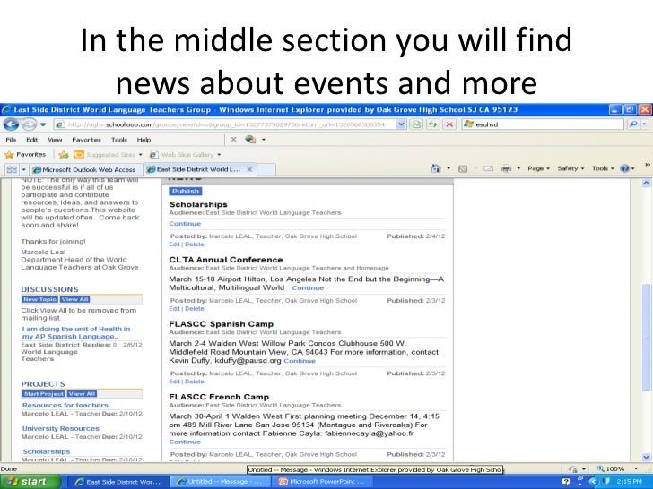Click the search magnifier icon
The image size is (653, 489).
tap(633, 124)
